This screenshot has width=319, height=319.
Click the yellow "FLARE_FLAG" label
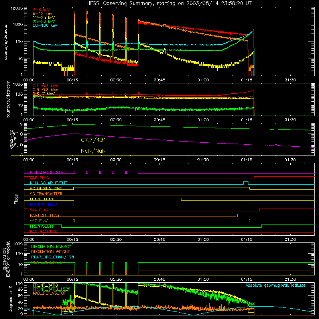click(x=41, y=199)
